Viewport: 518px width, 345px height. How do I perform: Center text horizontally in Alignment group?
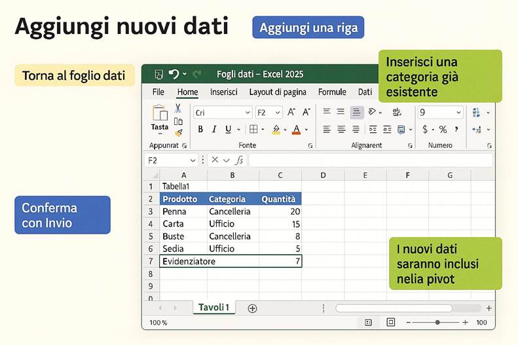click(x=341, y=129)
